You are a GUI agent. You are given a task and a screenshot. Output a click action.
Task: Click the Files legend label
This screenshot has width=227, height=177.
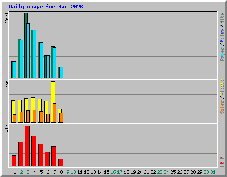point(222,35)
